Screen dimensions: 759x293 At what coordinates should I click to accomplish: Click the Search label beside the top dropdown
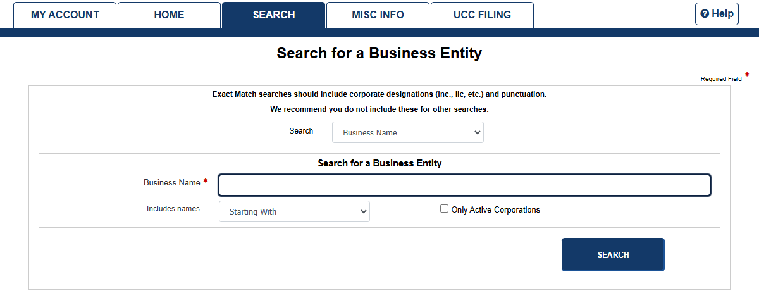301,131
